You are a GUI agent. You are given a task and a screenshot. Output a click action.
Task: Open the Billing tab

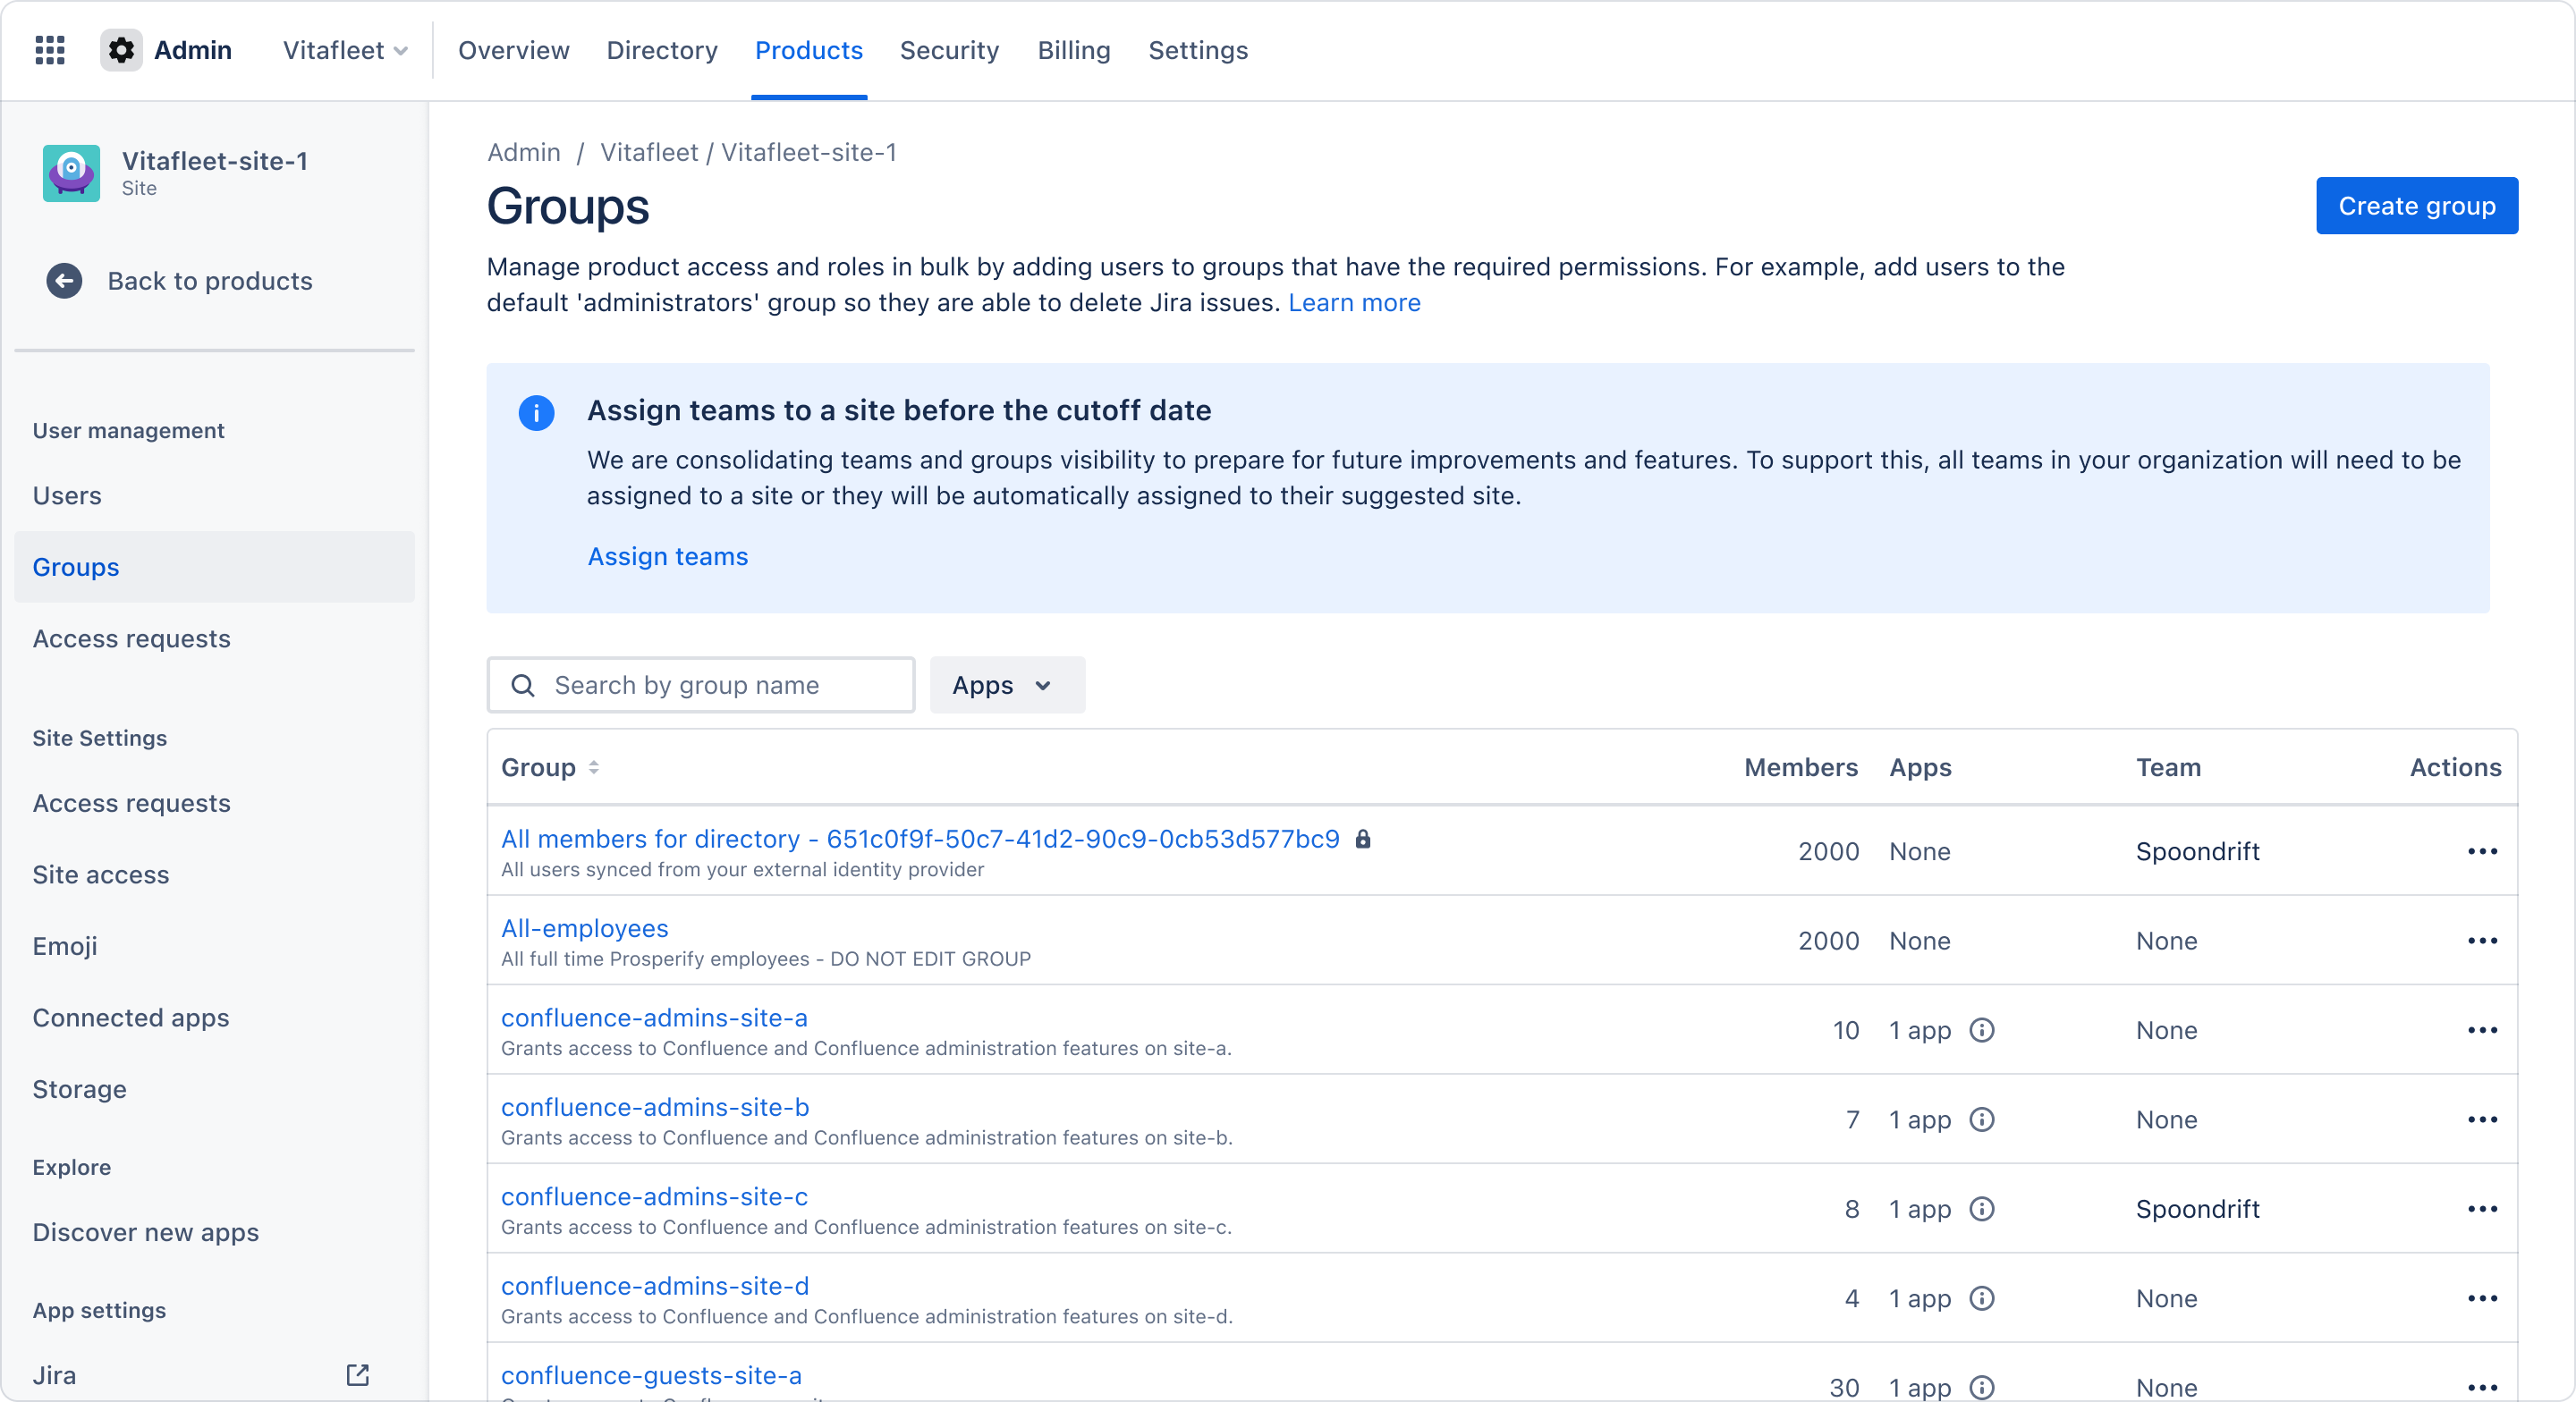tap(1074, 50)
